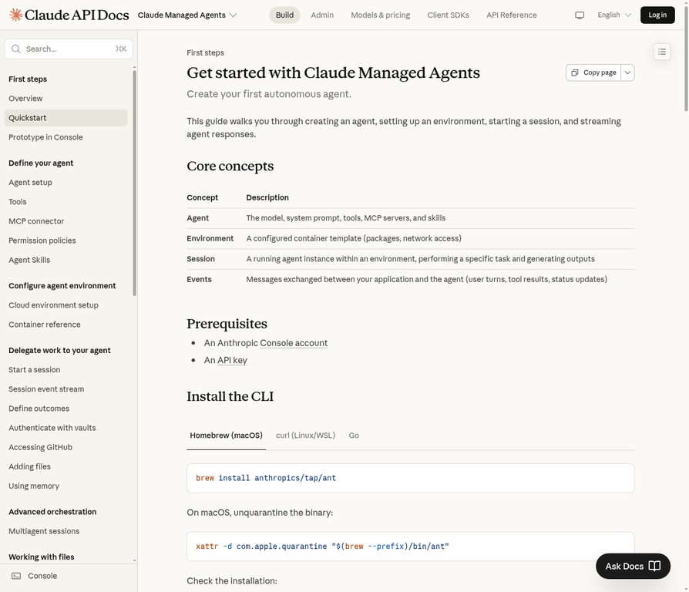The width and height of the screenshot is (689, 592).
Task: Click the Console terminal icon in sidebar
Action: coord(16,576)
